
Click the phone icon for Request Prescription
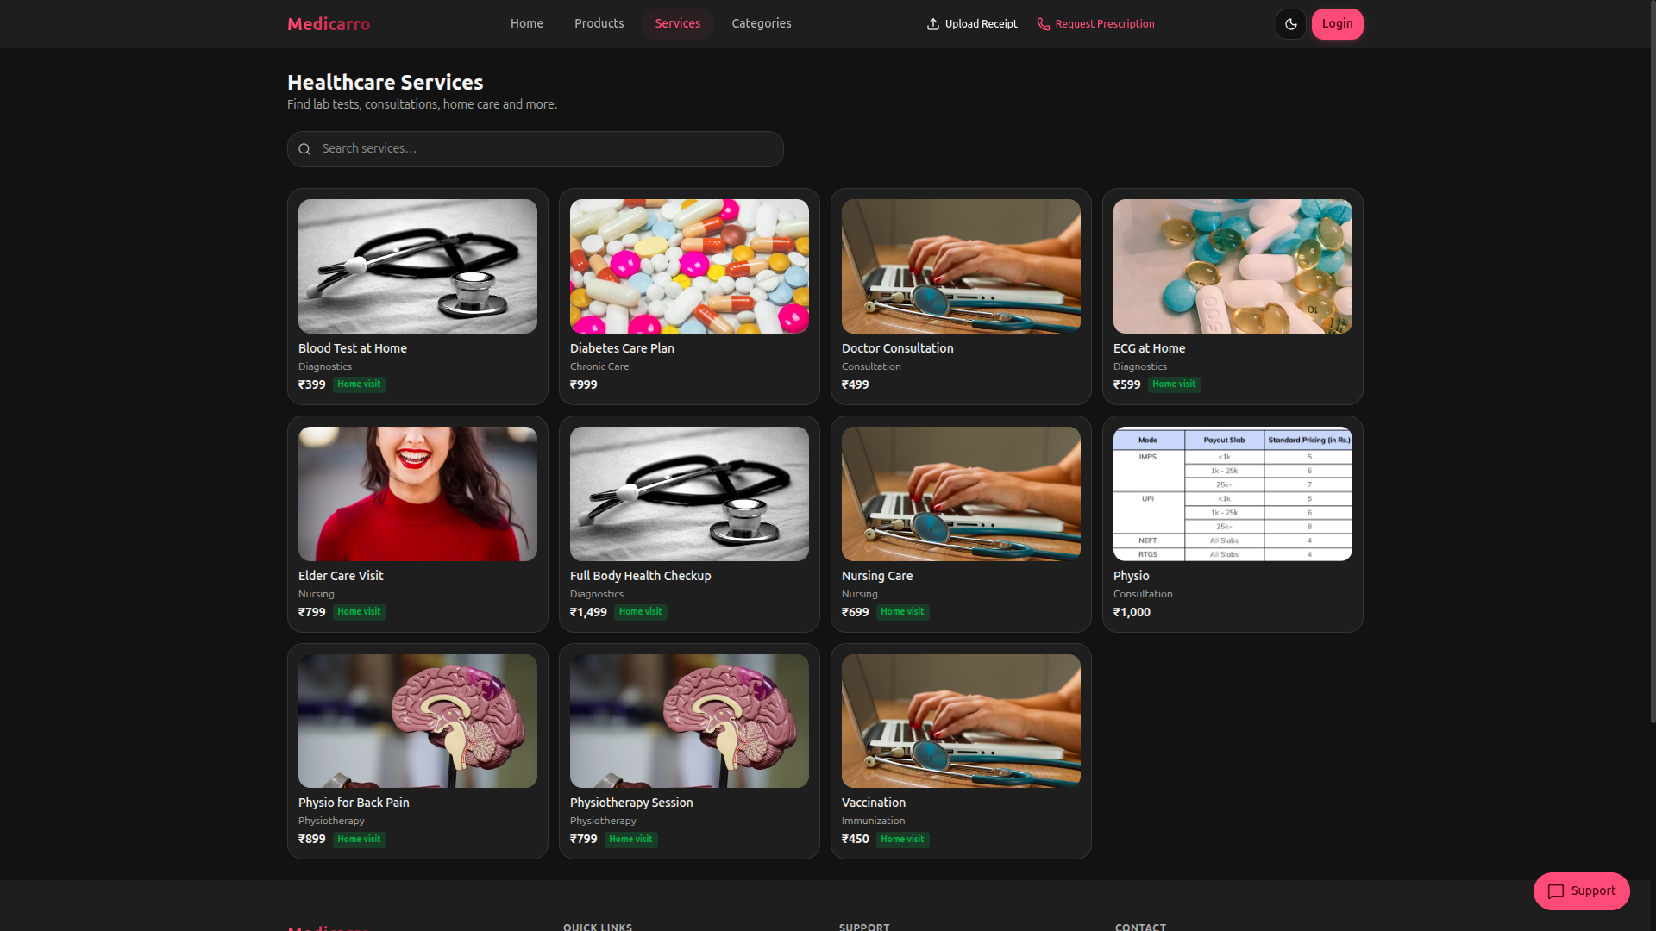tap(1043, 24)
